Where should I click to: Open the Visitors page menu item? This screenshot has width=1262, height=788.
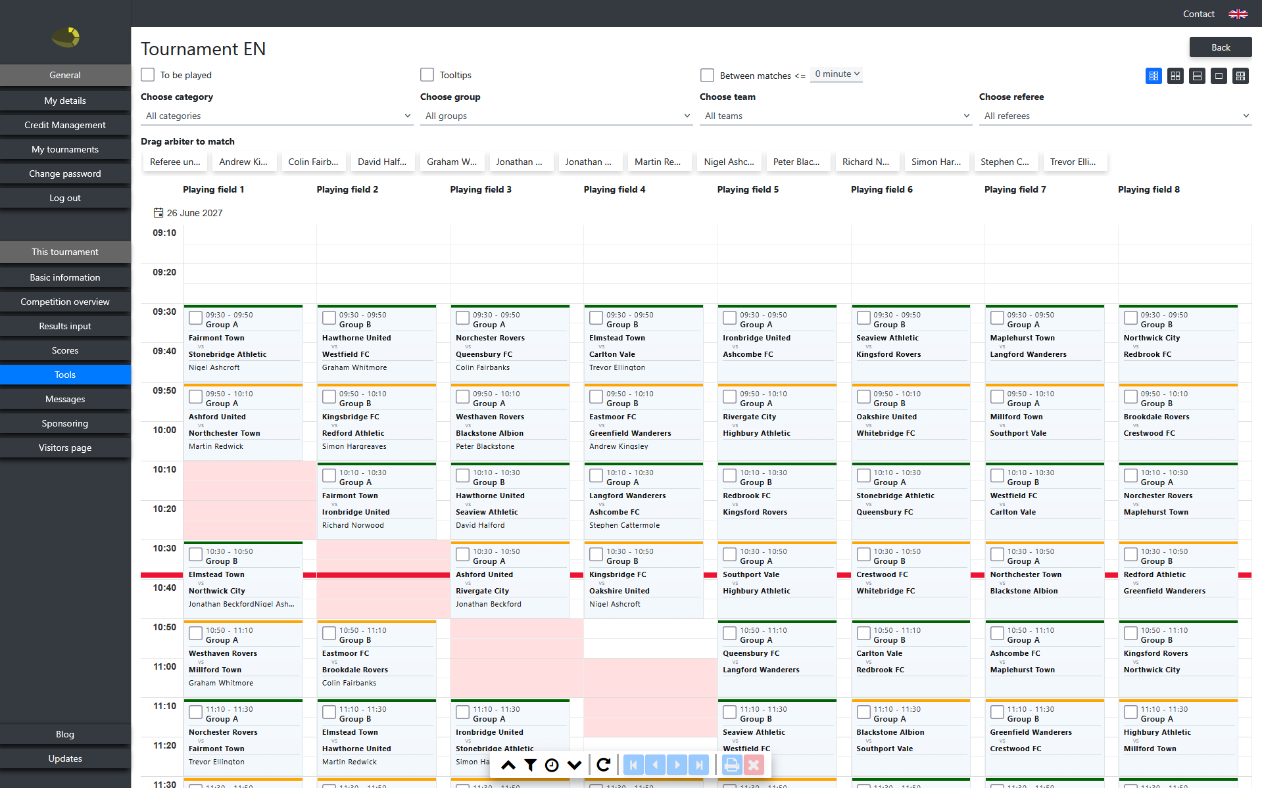pyautogui.click(x=65, y=448)
